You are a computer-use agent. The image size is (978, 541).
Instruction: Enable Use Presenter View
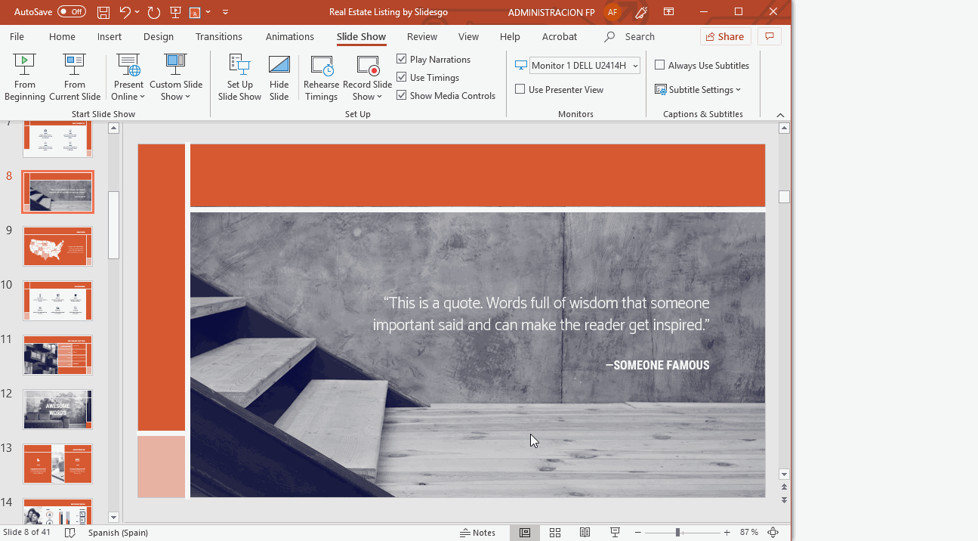(520, 89)
